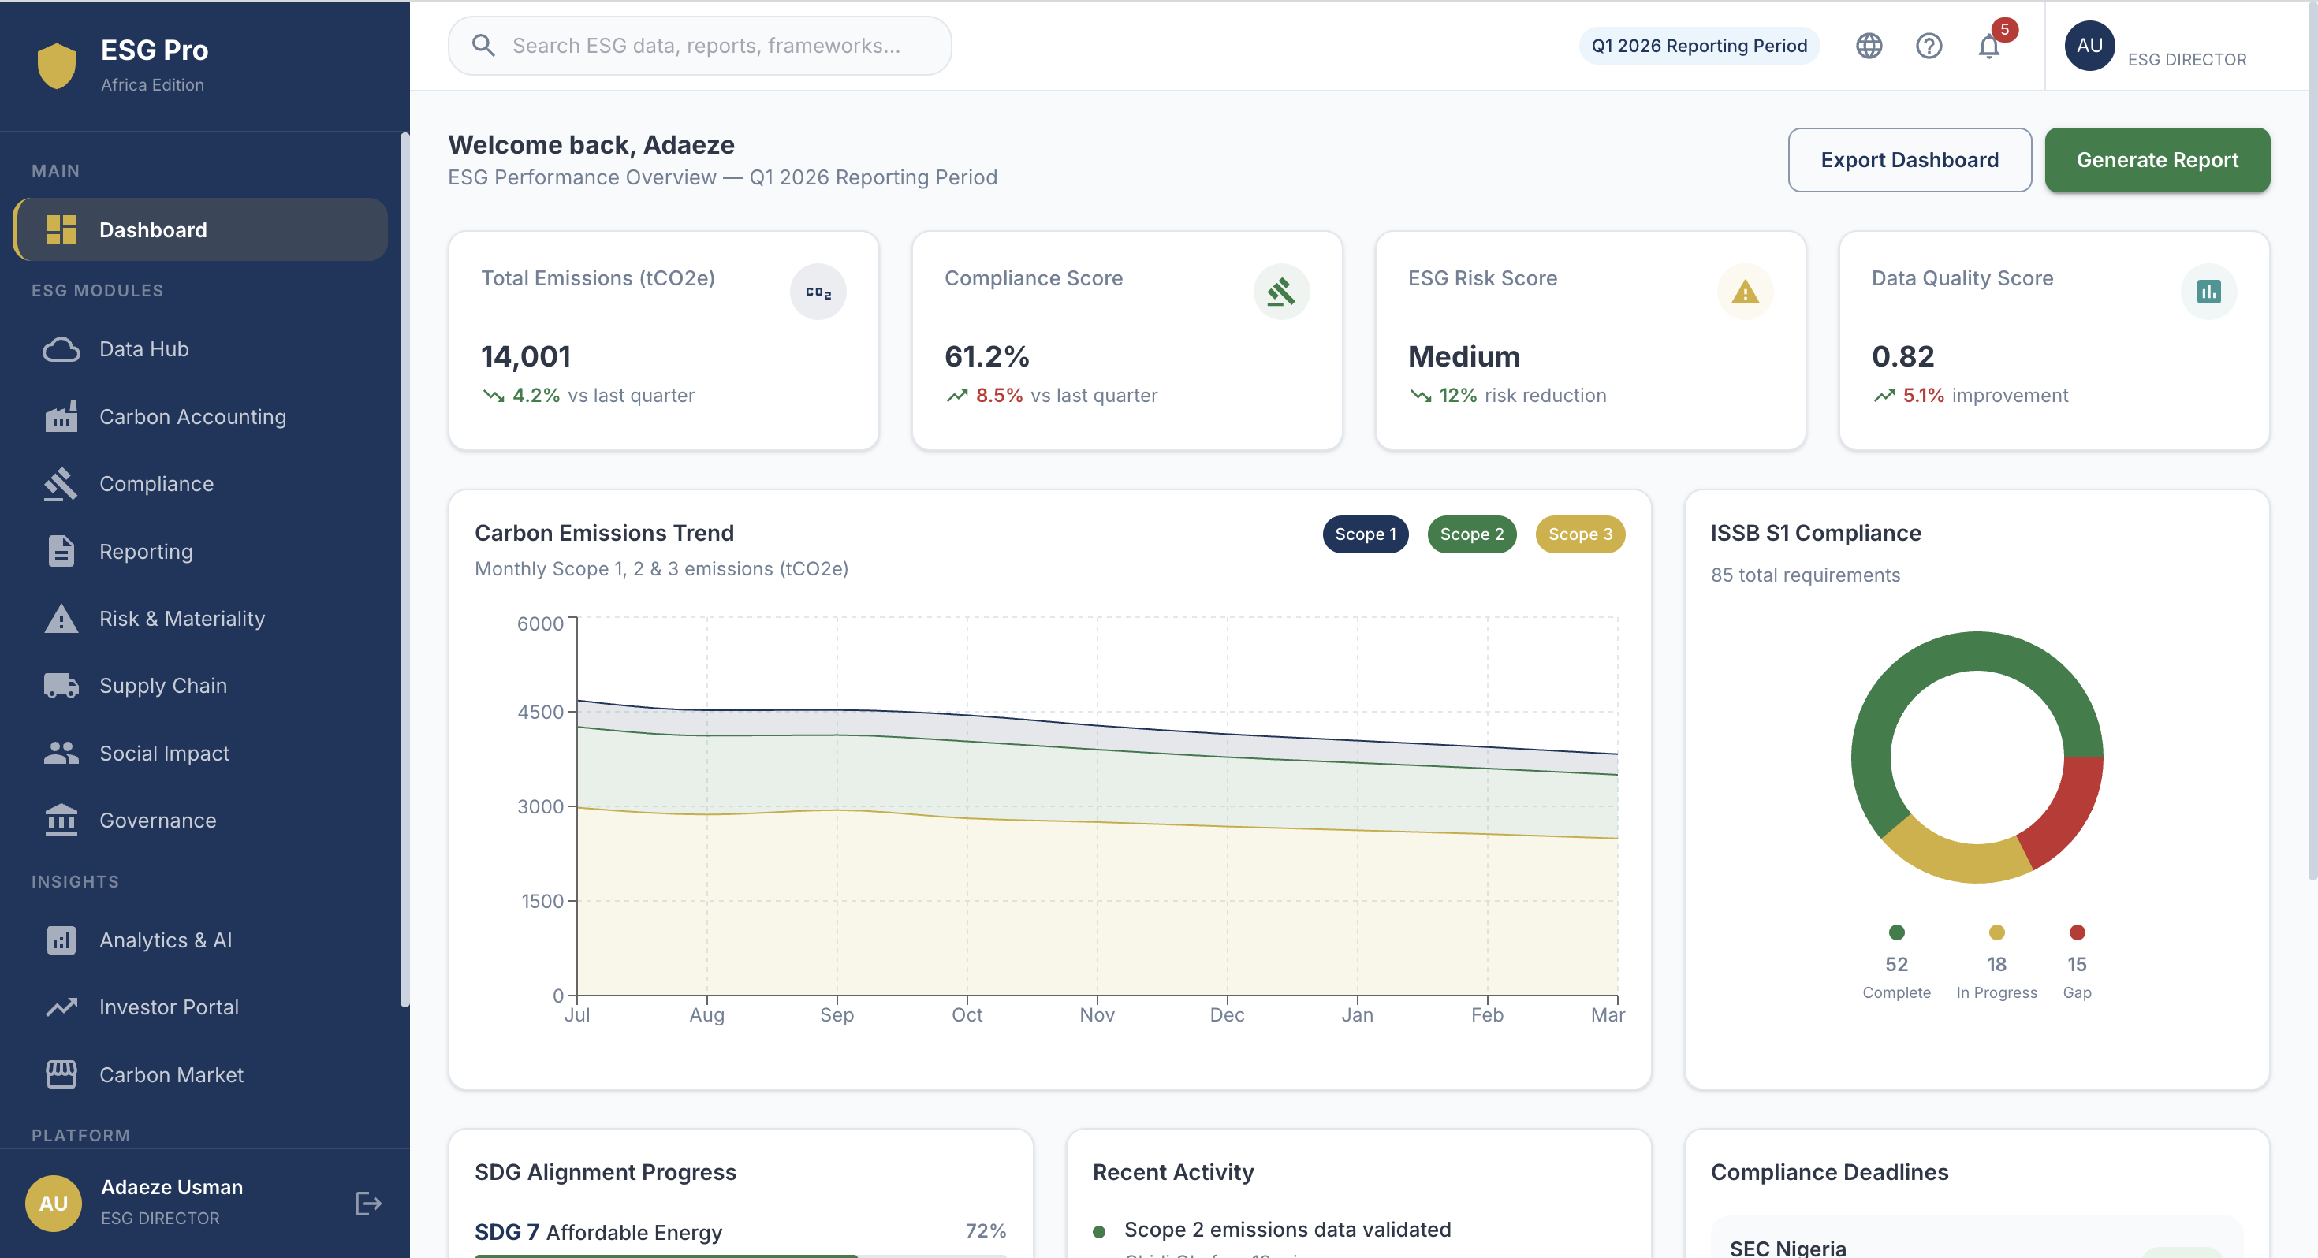Click the Generate Report button
This screenshot has width=2318, height=1258.
[2157, 159]
